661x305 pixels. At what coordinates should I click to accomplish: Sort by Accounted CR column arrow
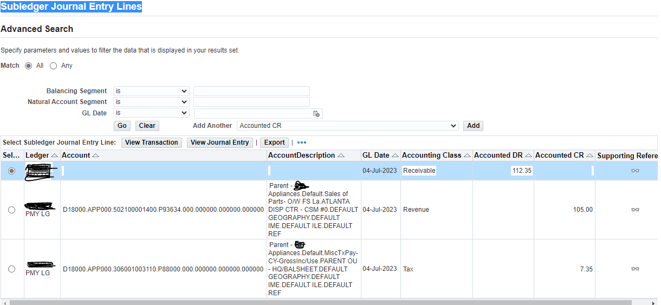point(589,155)
